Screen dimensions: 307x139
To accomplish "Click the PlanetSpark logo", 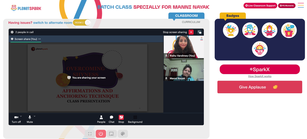I will [x=26, y=8].
